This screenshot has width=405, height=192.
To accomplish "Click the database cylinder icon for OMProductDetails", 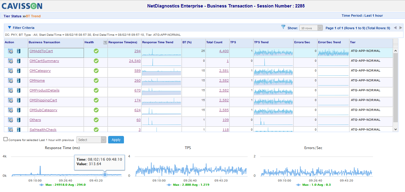I will (19, 91).
